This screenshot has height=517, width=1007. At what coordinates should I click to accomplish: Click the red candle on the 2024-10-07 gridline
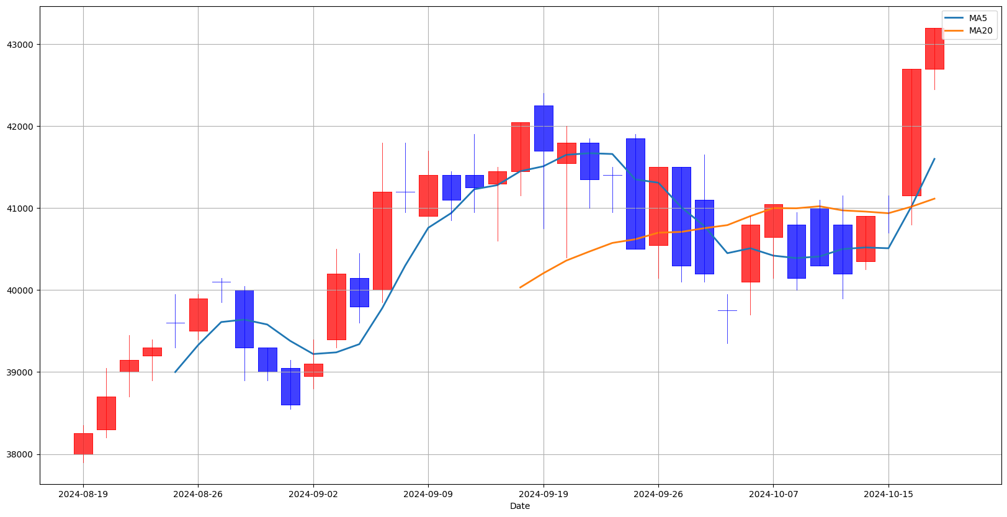click(774, 221)
